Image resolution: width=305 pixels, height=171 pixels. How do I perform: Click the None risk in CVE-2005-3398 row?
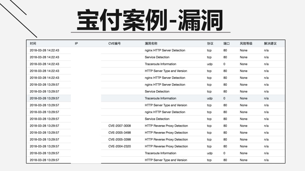(244, 139)
